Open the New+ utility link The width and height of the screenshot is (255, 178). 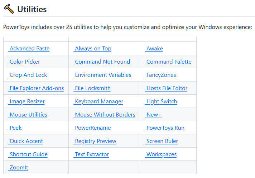point(153,114)
